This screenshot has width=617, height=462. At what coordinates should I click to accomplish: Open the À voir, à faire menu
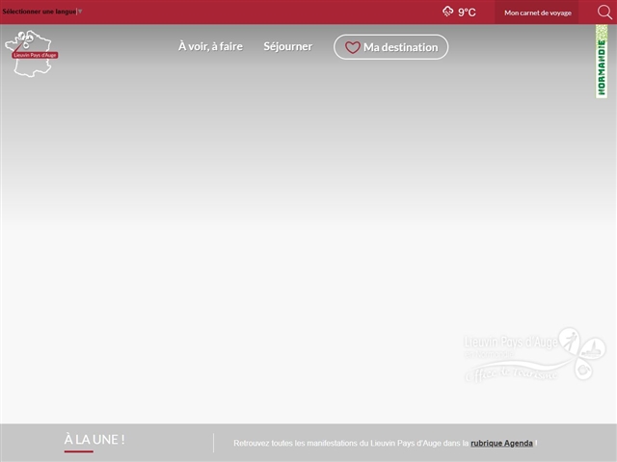tap(210, 46)
